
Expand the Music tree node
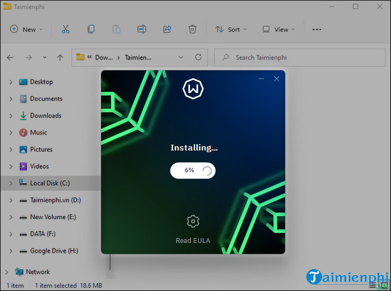tap(11, 132)
